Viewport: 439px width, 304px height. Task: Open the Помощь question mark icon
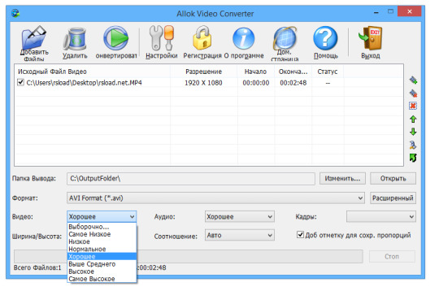[325, 38]
